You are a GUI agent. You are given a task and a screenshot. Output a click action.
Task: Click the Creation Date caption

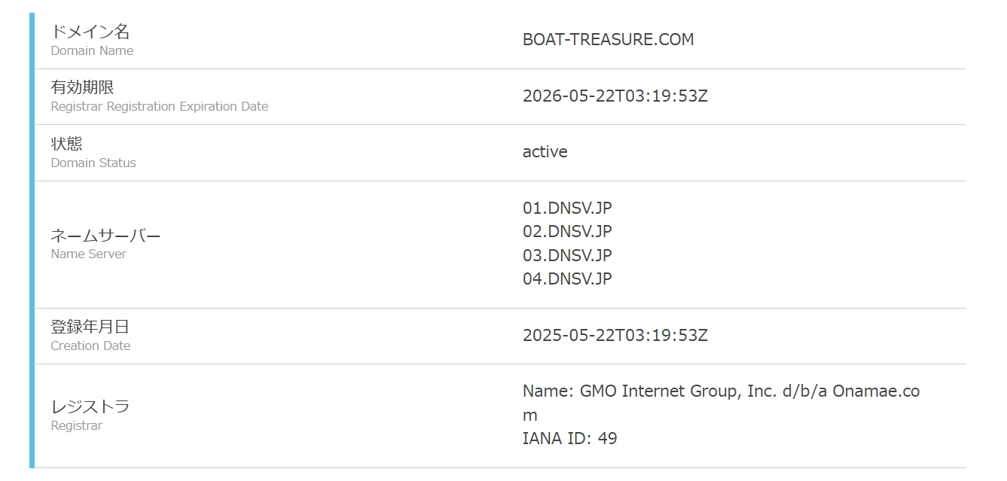90,346
